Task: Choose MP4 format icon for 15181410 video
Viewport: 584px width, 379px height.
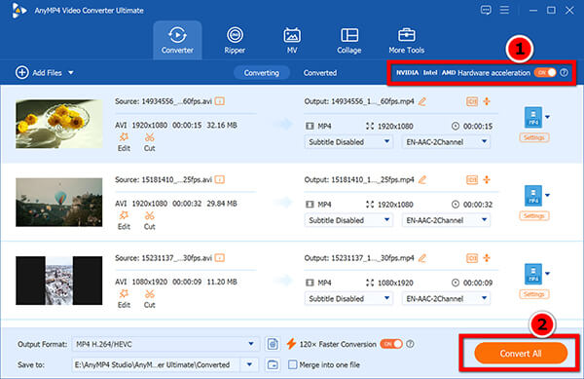Action: [x=533, y=195]
